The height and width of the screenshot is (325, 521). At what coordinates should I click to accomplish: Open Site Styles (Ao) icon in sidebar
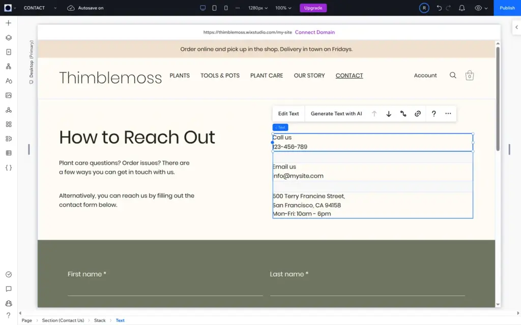click(9, 81)
